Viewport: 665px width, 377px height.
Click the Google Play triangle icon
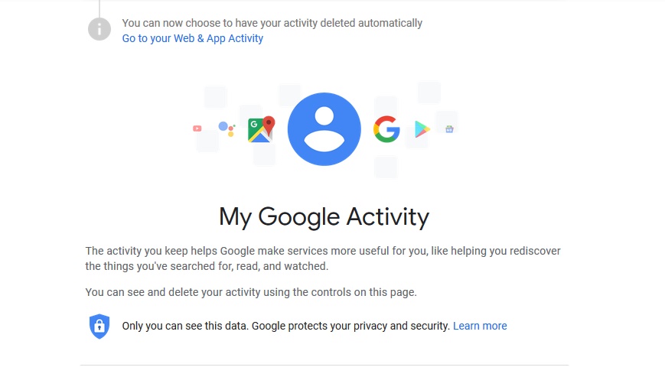[422, 129]
